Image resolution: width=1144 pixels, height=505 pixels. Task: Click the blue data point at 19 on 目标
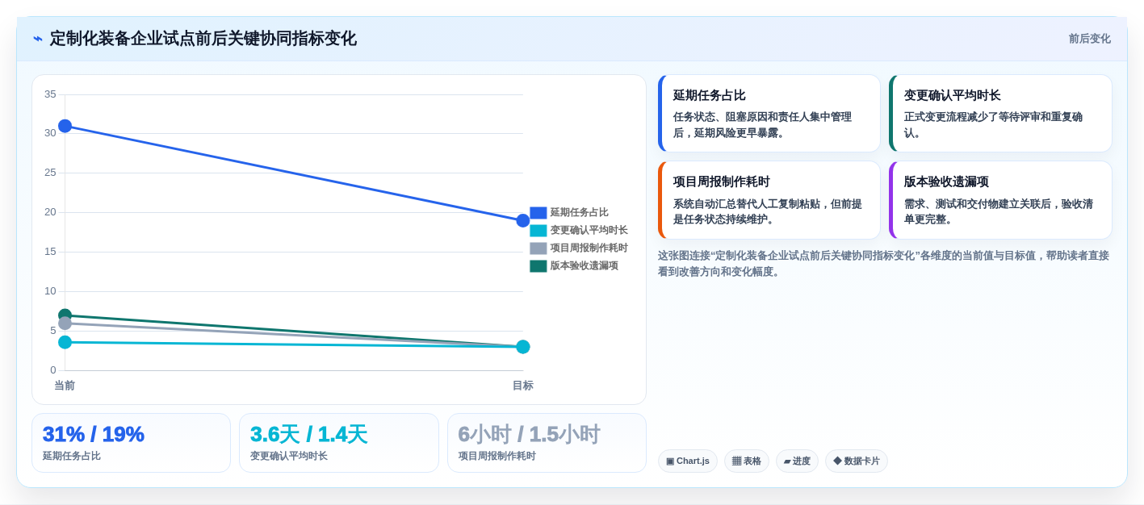coord(523,220)
